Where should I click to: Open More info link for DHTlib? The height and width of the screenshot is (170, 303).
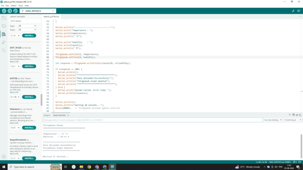tap(14, 92)
